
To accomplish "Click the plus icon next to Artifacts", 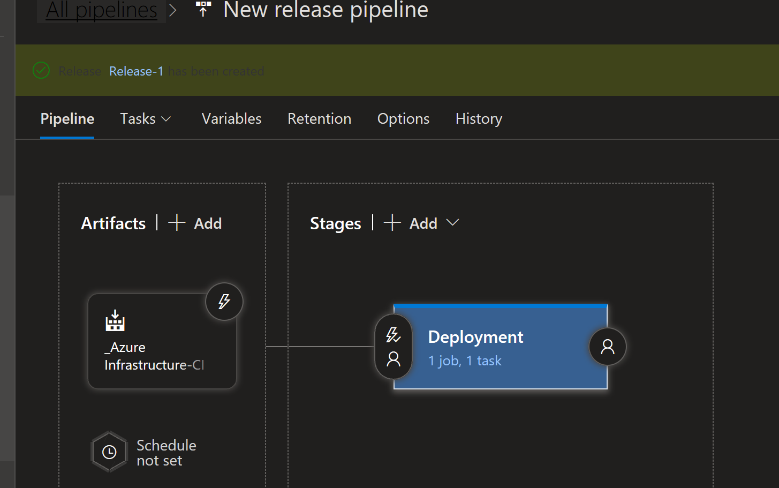I will 177,222.
